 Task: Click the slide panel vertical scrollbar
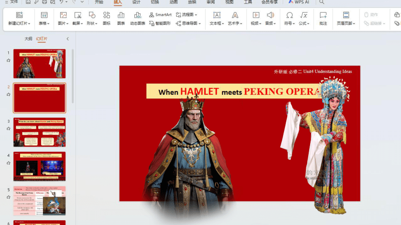[73, 76]
